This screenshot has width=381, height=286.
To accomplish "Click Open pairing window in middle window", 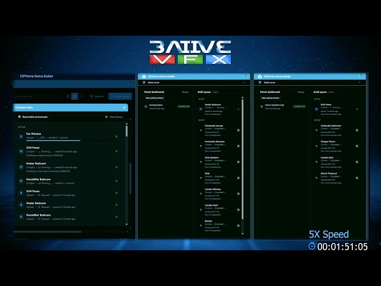I will click(155, 98).
